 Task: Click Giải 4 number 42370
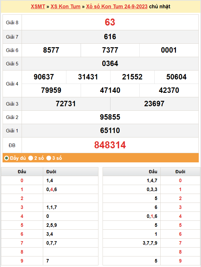[169, 90]
